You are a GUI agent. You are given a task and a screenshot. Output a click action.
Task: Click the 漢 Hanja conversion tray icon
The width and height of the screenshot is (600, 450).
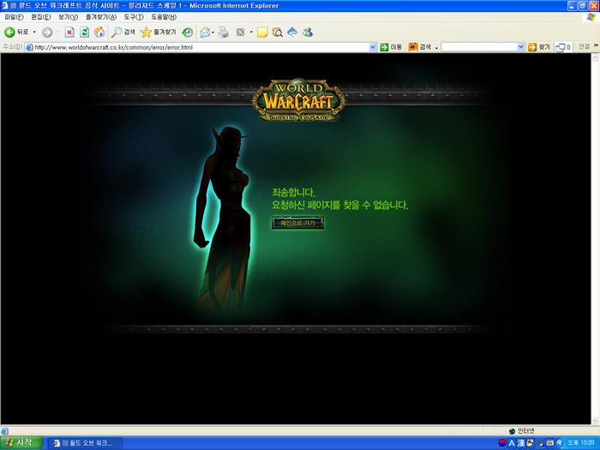521,443
